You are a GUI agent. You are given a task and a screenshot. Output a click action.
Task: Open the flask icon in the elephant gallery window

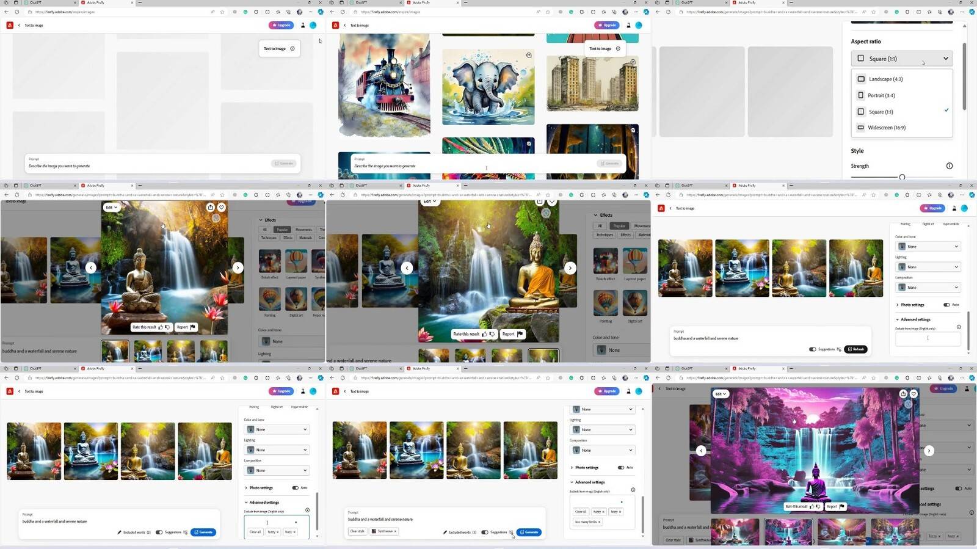[628, 25]
